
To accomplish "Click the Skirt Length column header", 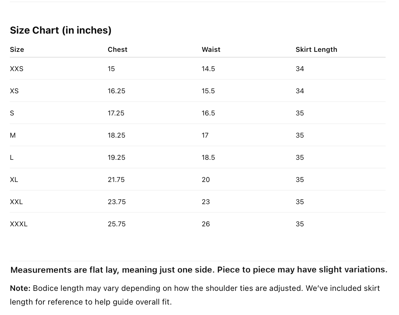I will (x=316, y=50).
